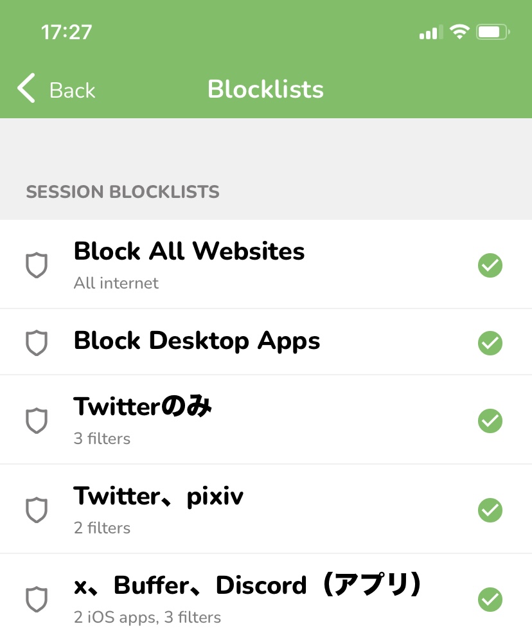
Task: Select the Twitter、pixiv blocklist name
Action: pyautogui.click(x=159, y=496)
